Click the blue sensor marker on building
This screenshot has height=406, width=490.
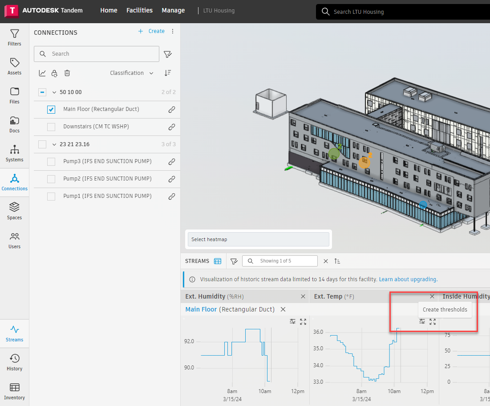click(x=423, y=205)
